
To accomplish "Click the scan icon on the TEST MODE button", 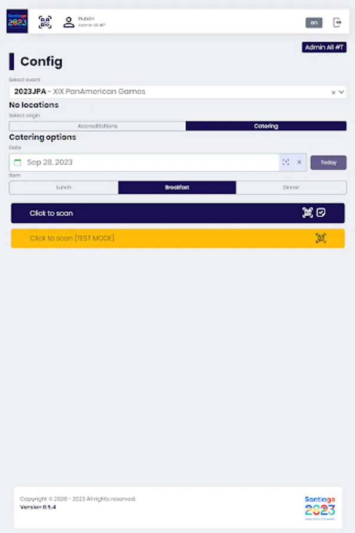I will (x=321, y=237).
